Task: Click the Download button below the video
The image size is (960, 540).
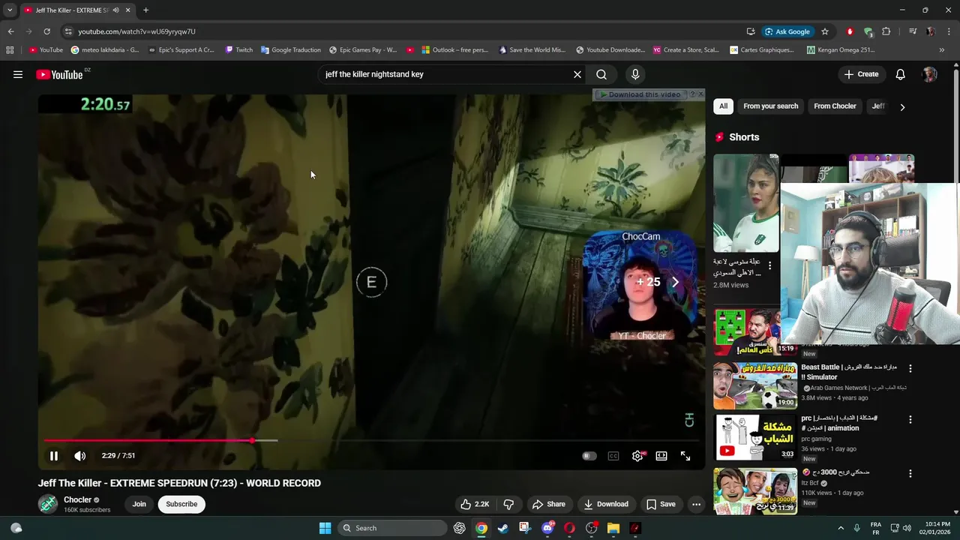Action: pos(606,504)
